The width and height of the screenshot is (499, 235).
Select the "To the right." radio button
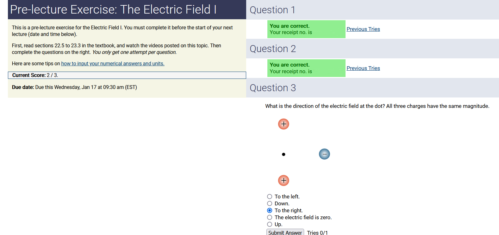[270, 210]
